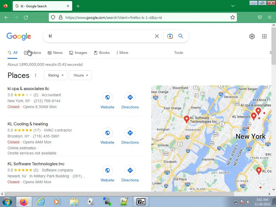Open Google settings gear icon

pos(252,36)
